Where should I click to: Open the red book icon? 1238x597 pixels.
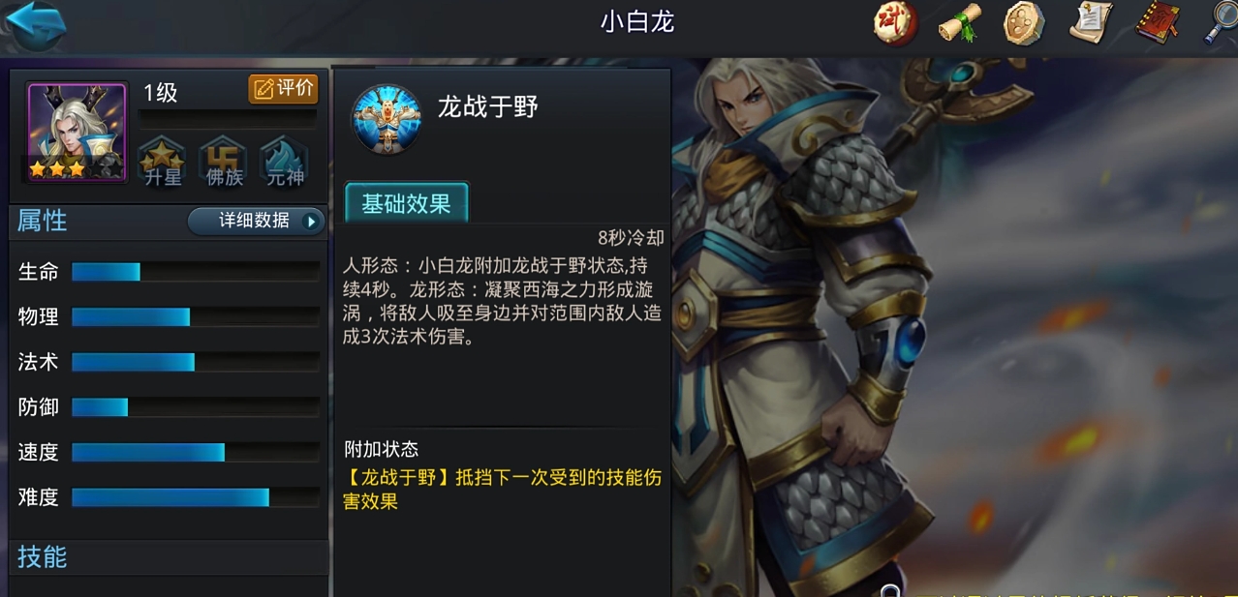click(x=1156, y=23)
